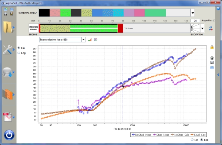Click the save-as floppy with pencil icon

pyautogui.click(x=12, y=14)
